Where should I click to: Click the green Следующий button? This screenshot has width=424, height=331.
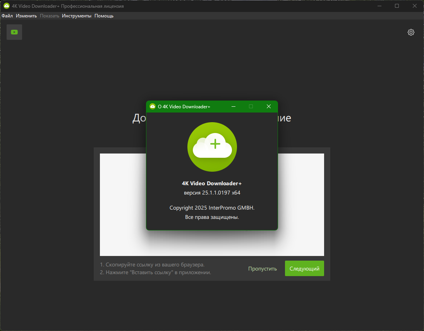pos(304,268)
